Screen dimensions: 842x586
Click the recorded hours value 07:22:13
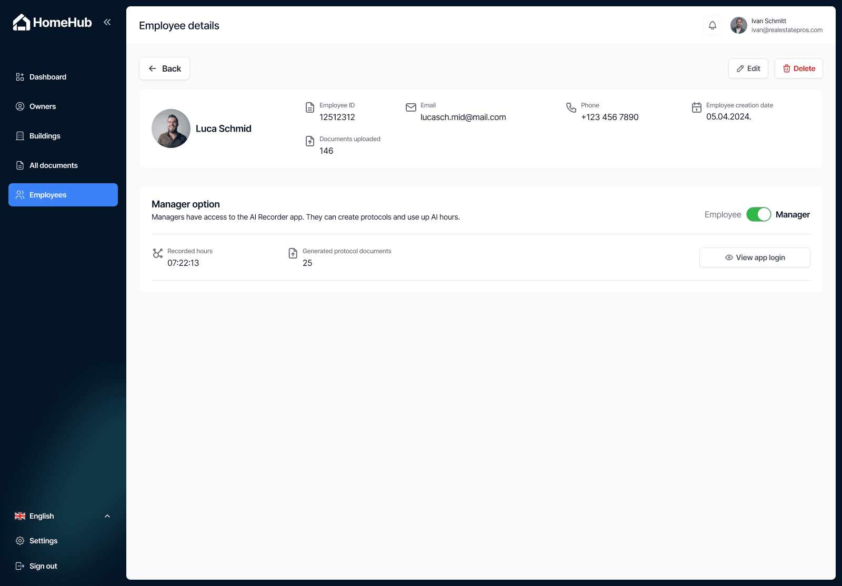pos(183,263)
